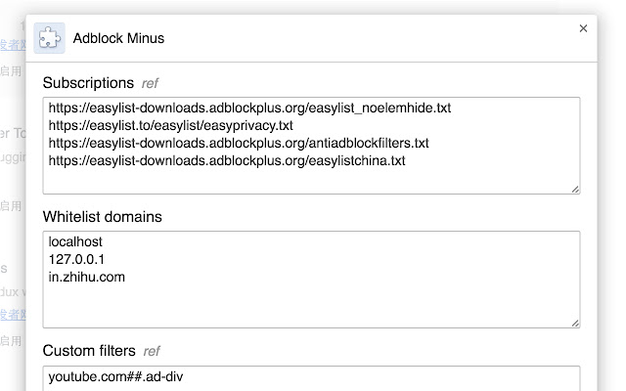Click the Adblock Minus puzzle piece icon
This screenshot has height=391, width=626.
pyautogui.click(x=50, y=38)
